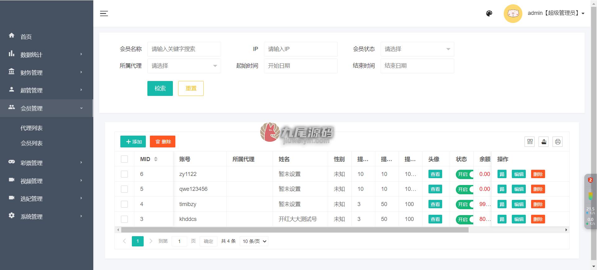Click the previous page arrow in pagination
The height and width of the screenshot is (270, 597).
(x=124, y=241)
